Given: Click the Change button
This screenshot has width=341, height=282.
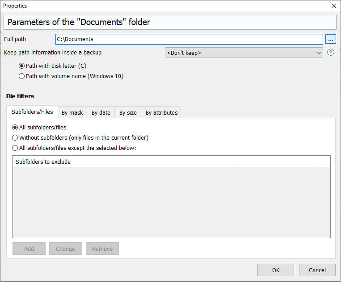Looking at the screenshot, I should pyautogui.click(x=65, y=249).
